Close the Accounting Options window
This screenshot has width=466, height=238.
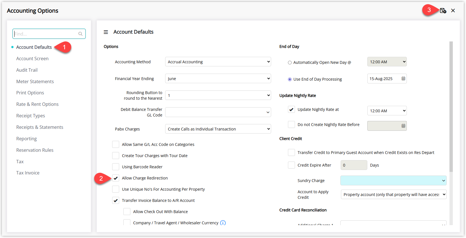coord(453,11)
